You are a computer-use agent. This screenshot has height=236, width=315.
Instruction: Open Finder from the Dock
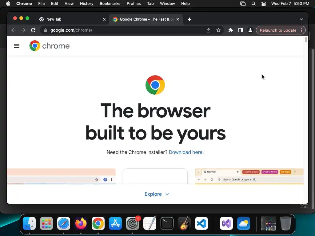coord(29,223)
